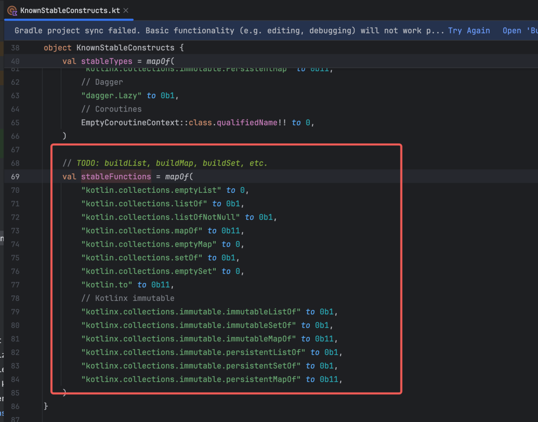Viewport: 538px width, 422px height.
Task: Place cursor on stableFunctions identifier
Action: tap(116, 177)
